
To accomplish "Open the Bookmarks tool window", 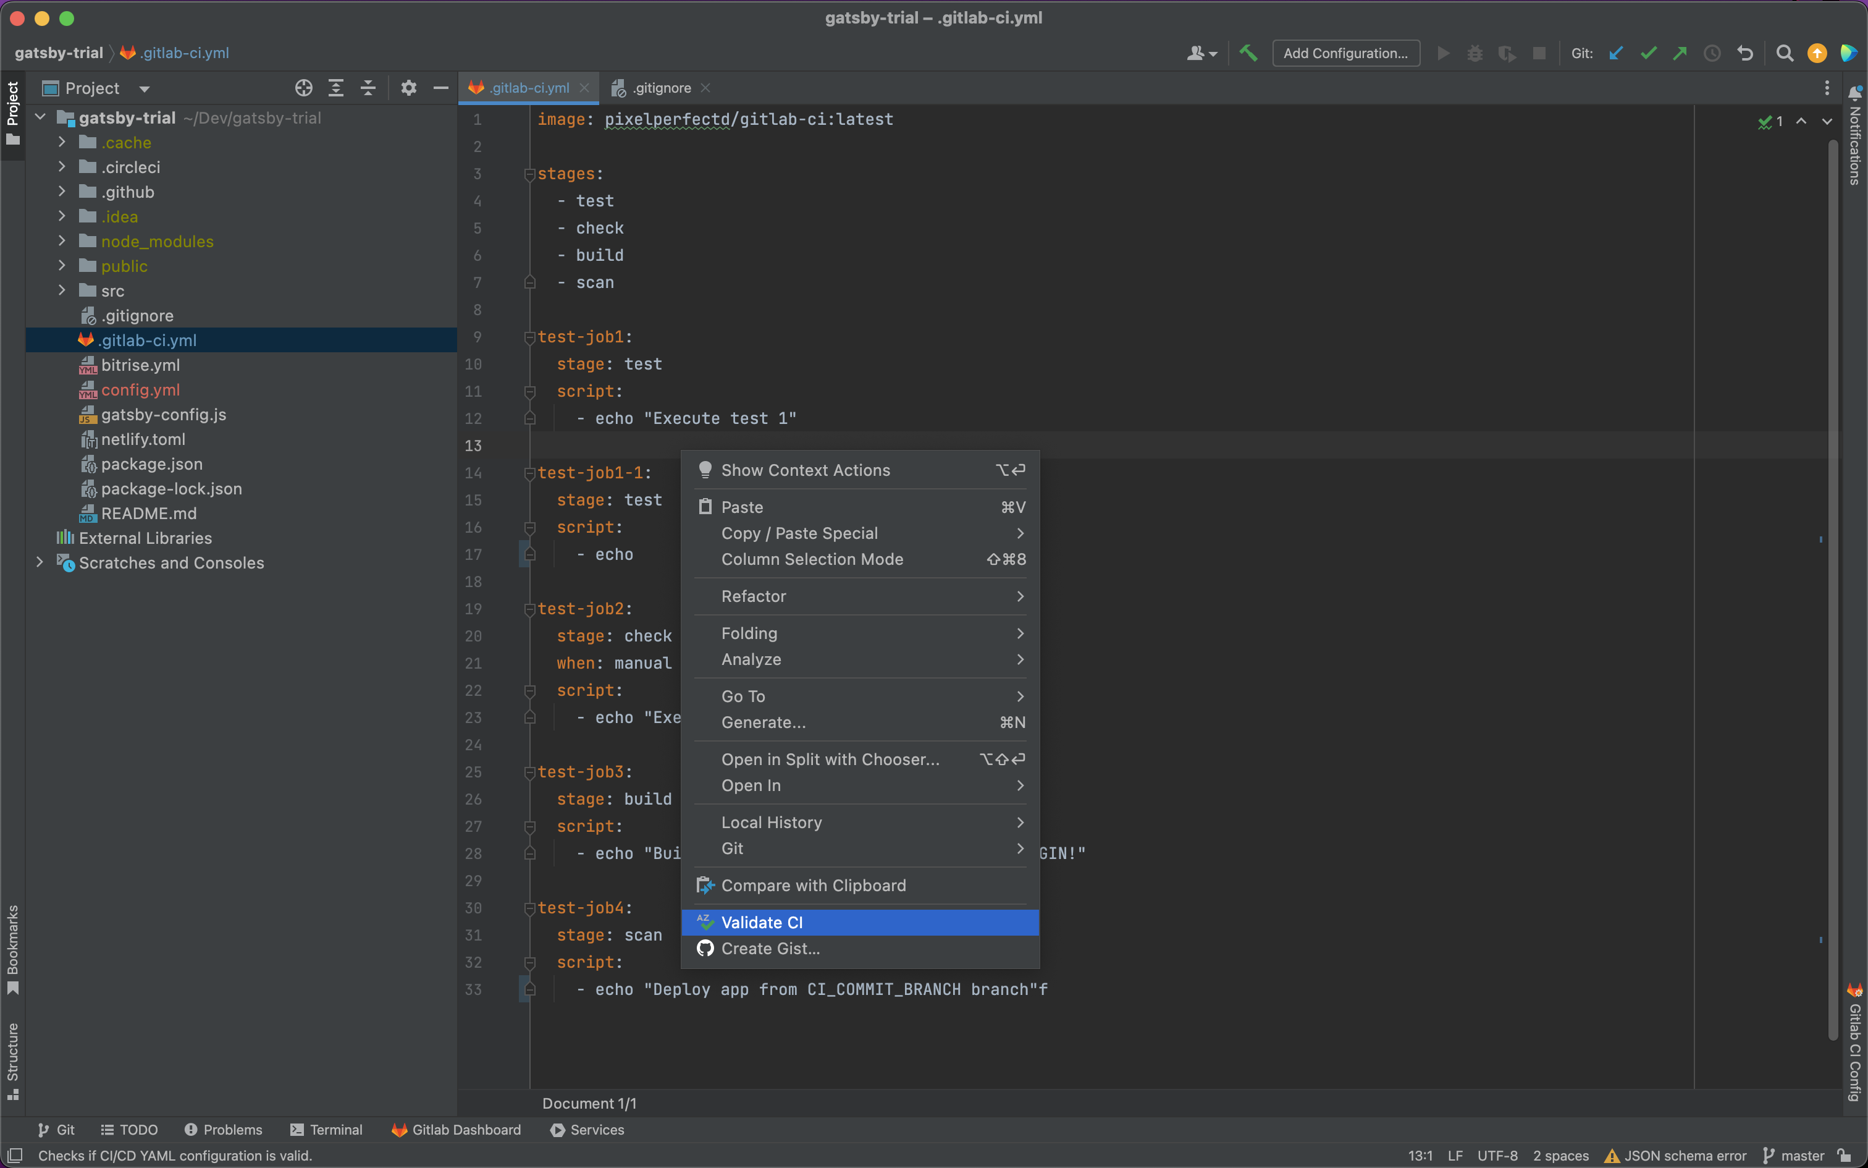I will click(12, 949).
